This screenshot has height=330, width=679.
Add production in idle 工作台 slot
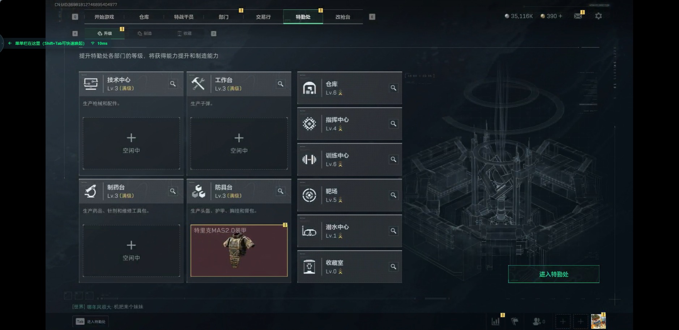[239, 143]
